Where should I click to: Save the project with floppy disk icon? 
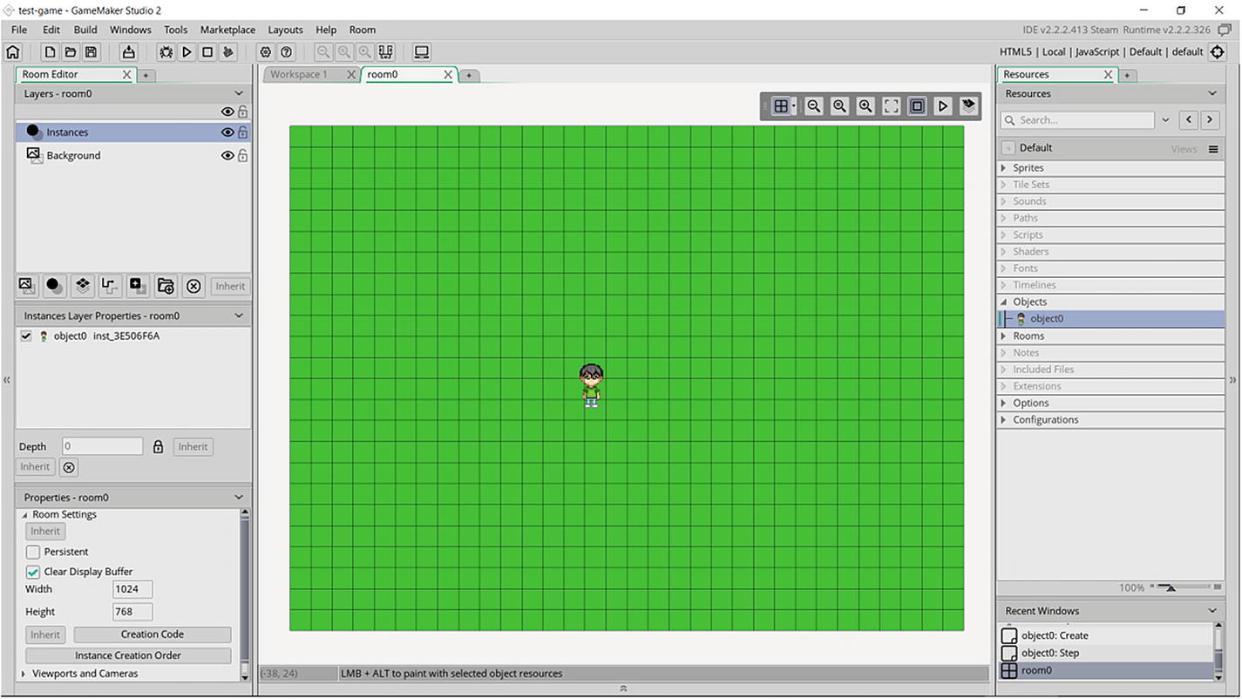tap(91, 52)
